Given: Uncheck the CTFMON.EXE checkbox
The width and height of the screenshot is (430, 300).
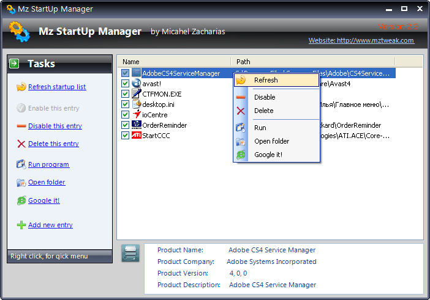Looking at the screenshot, I should [125, 93].
